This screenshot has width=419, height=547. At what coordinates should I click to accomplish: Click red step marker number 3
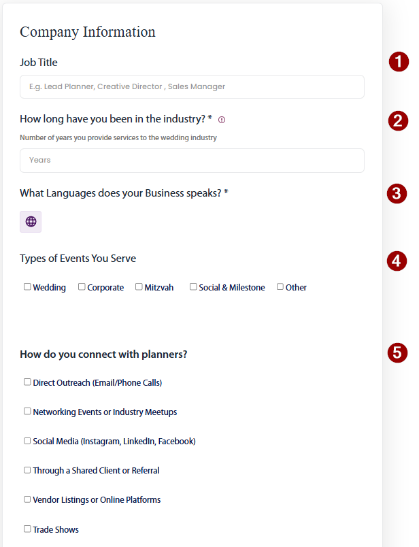397,193
